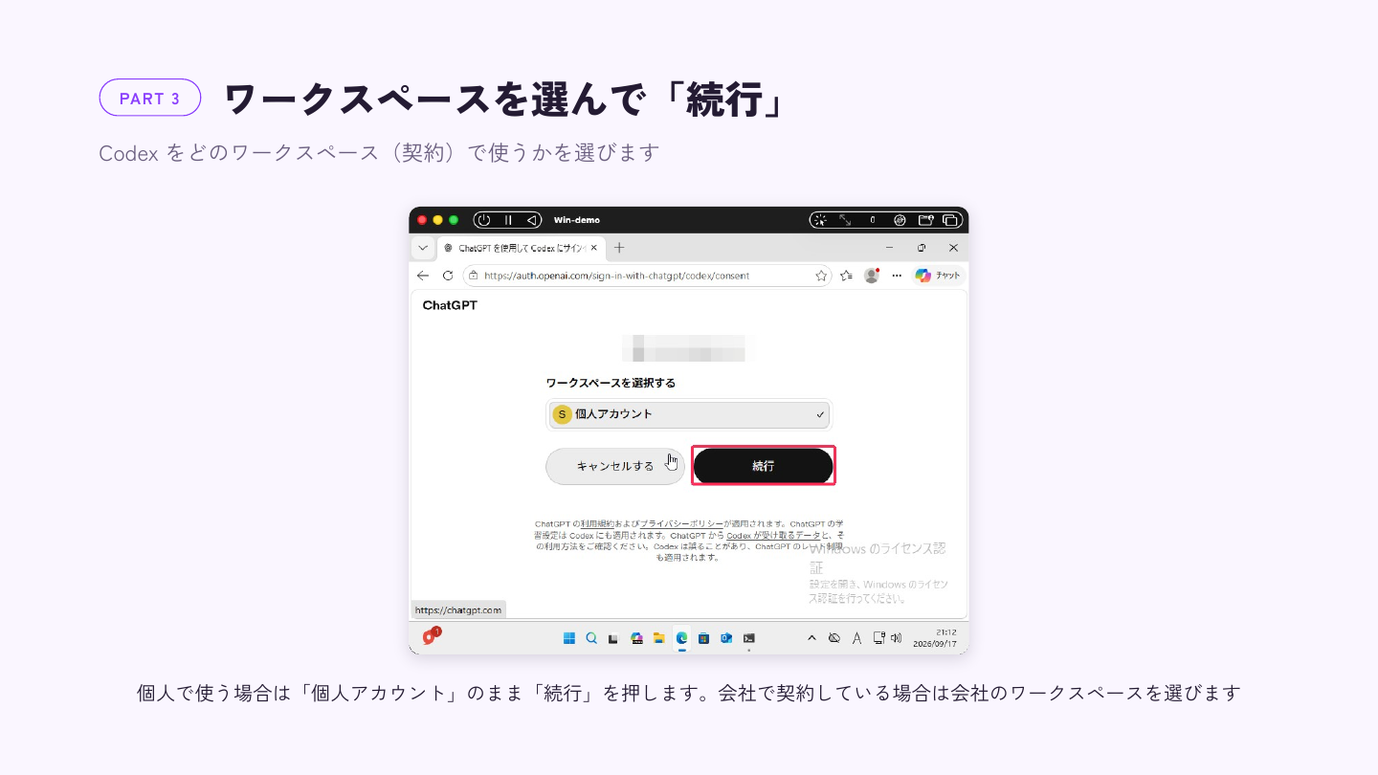Click the overlapping windows icon in VM toolbar
The height and width of the screenshot is (775, 1378).
click(x=950, y=220)
